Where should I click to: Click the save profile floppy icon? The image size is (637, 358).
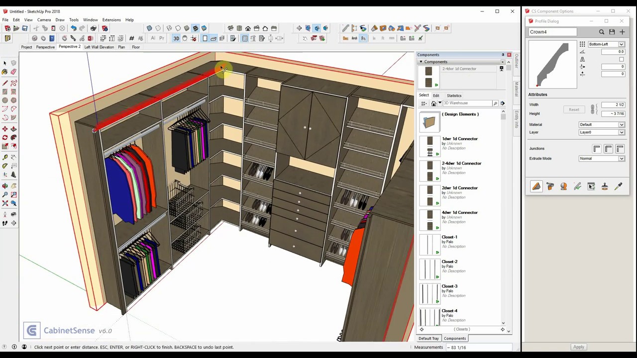612,32
